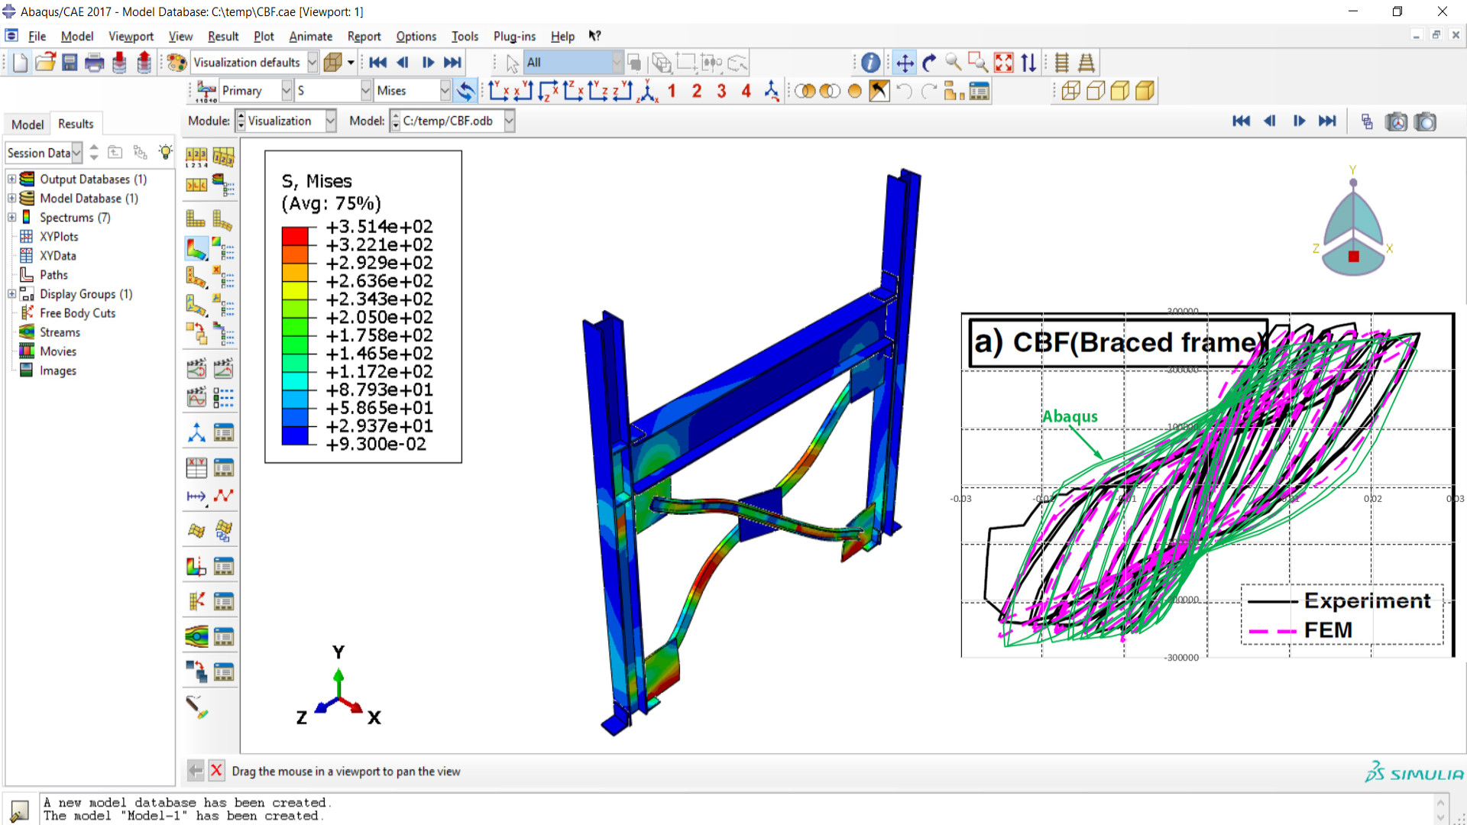Jump to last frame in context bar

pos(1328,121)
